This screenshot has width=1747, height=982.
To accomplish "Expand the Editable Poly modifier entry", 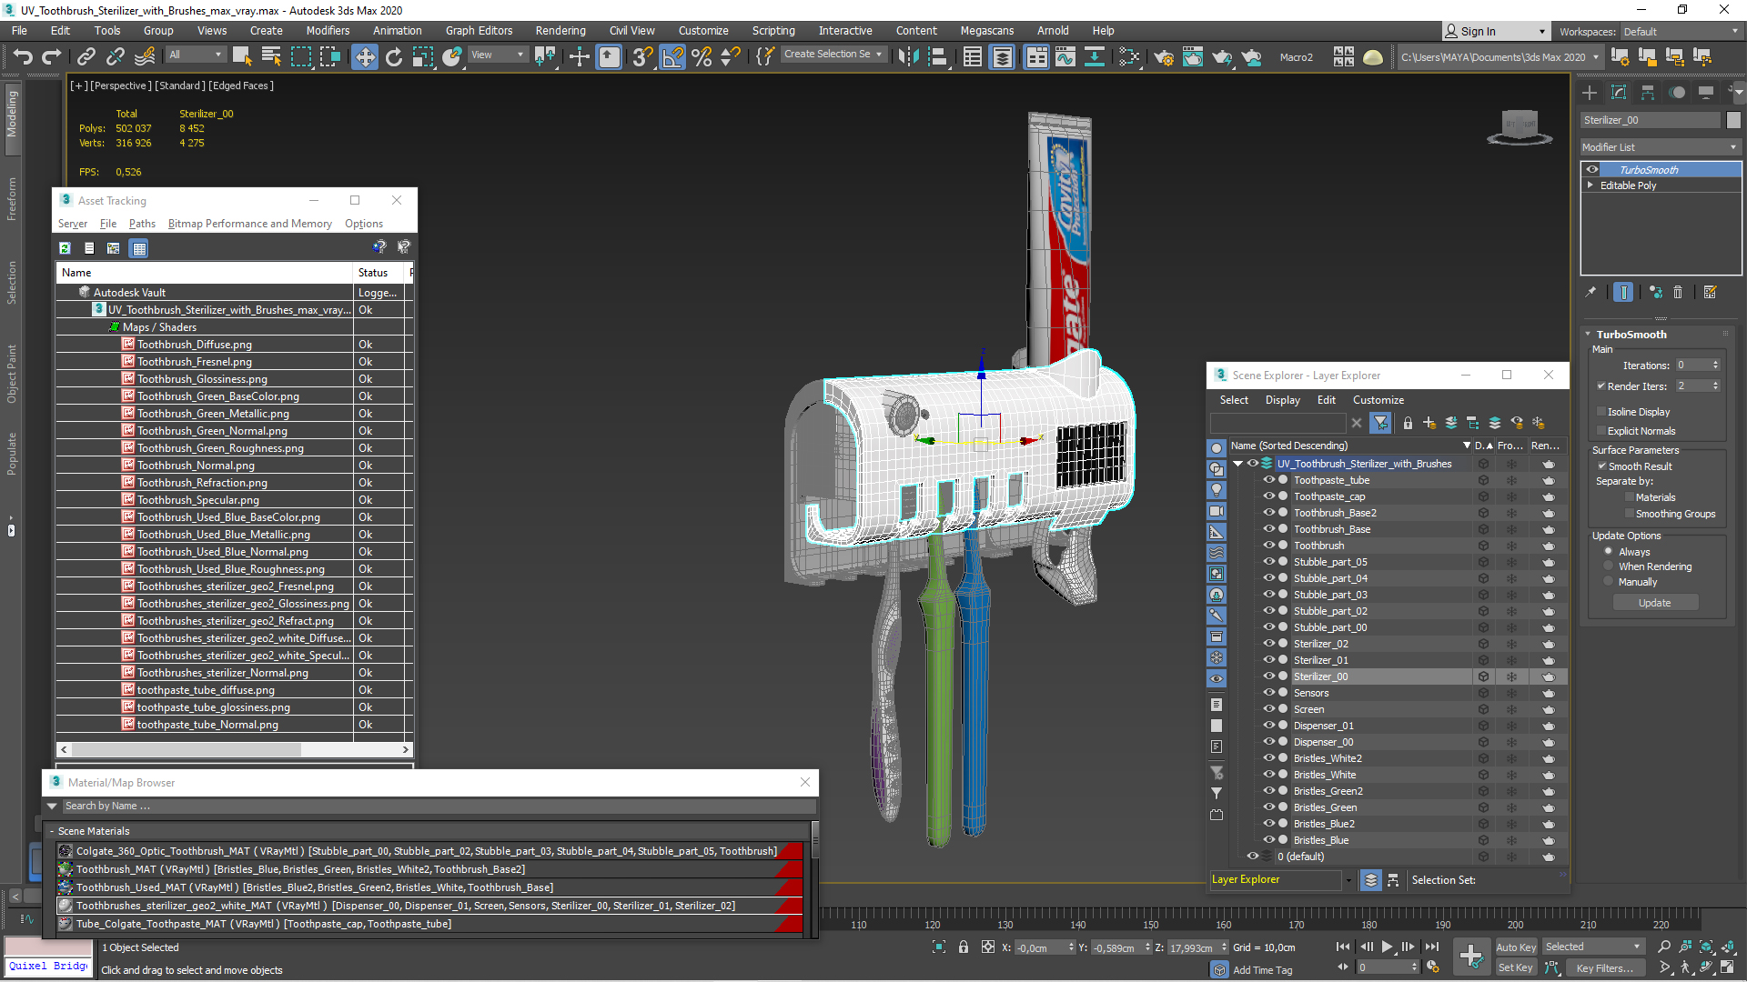I will (1590, 185).
